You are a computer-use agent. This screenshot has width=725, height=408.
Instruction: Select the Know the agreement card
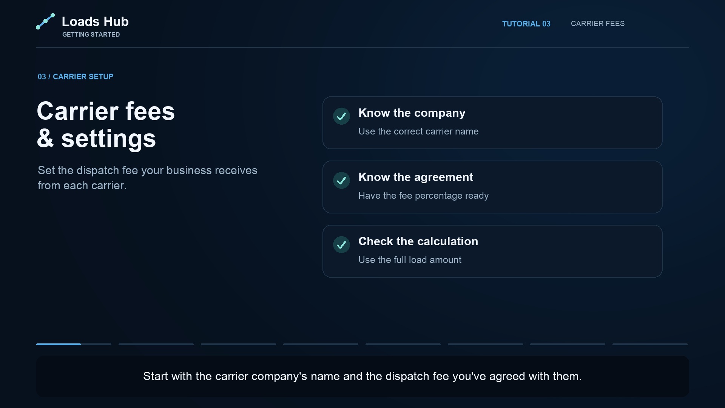point(492,187)
